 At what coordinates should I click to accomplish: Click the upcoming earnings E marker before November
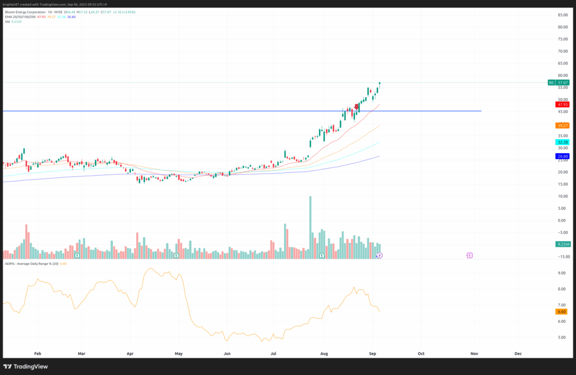[470, 255]
